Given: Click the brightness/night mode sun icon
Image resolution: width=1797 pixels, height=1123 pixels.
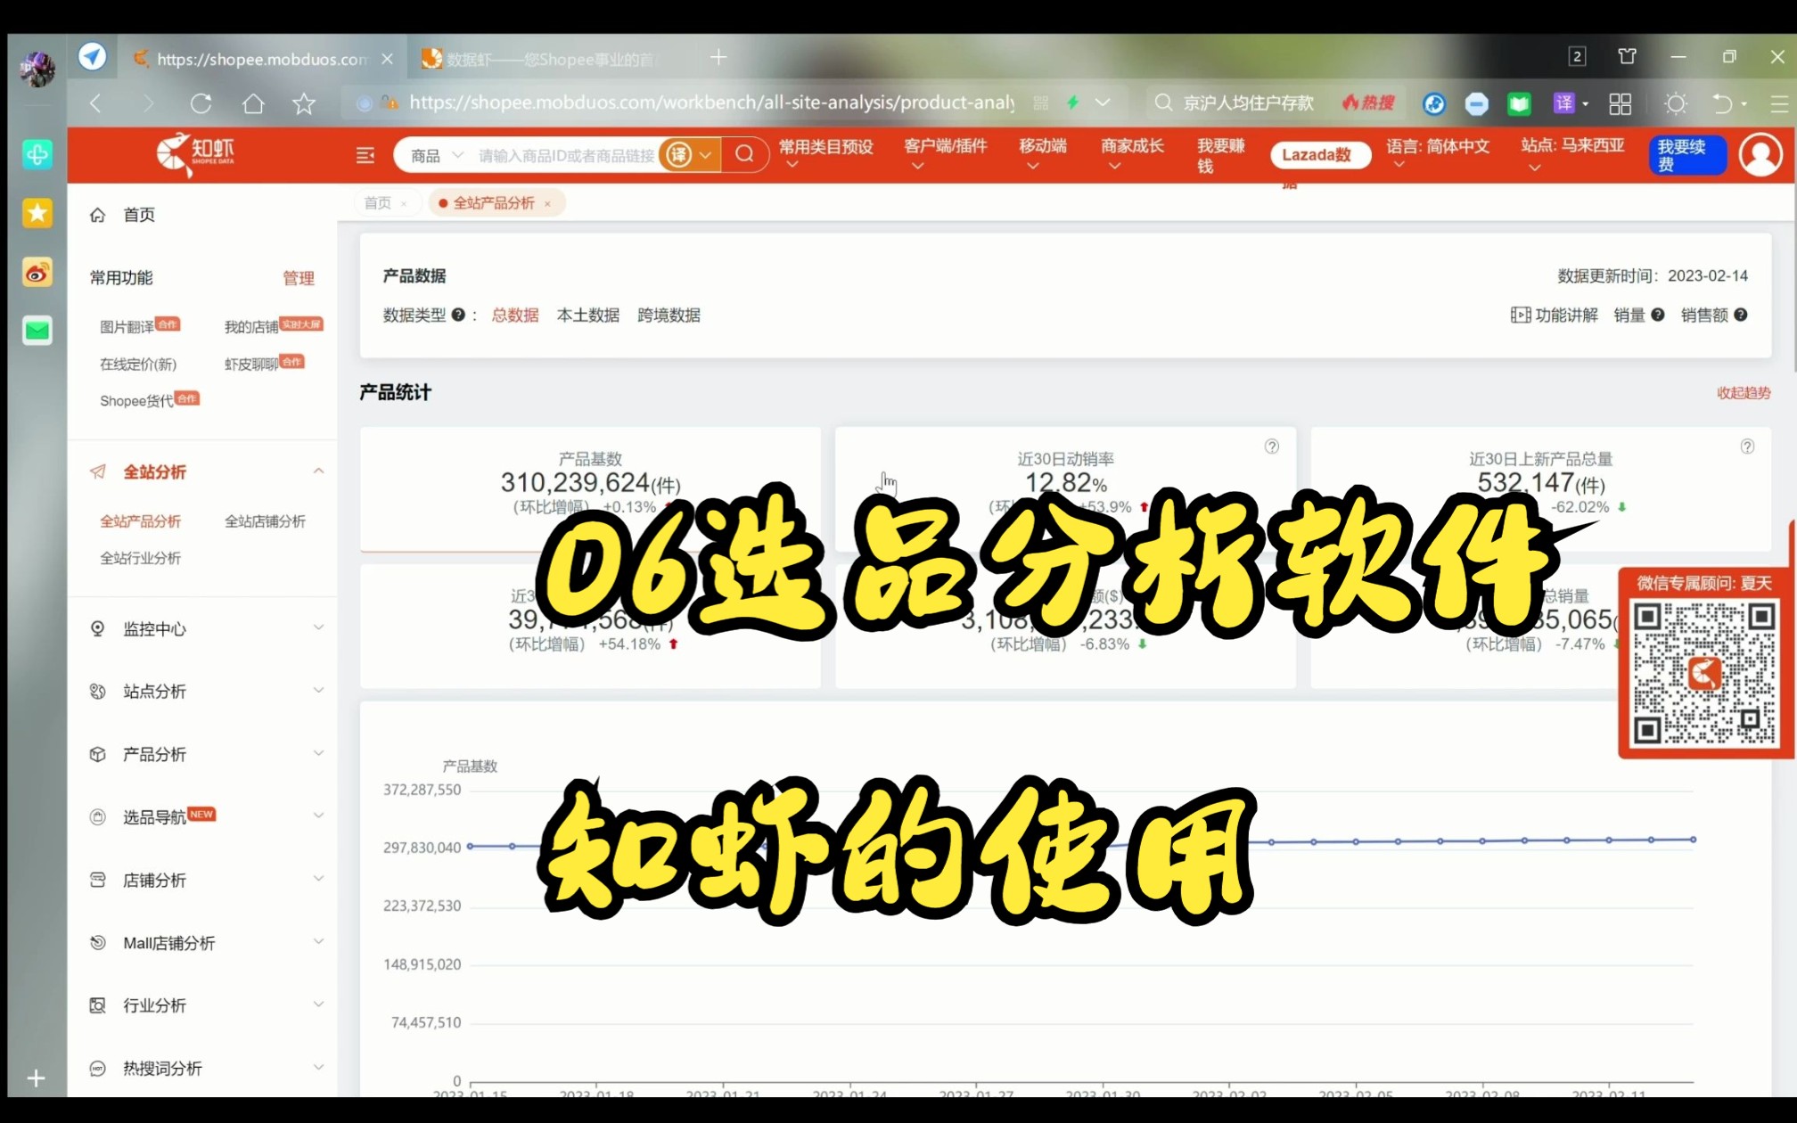Looking at the screenshot, I should pyautogui.click(x=1676, y=103).
